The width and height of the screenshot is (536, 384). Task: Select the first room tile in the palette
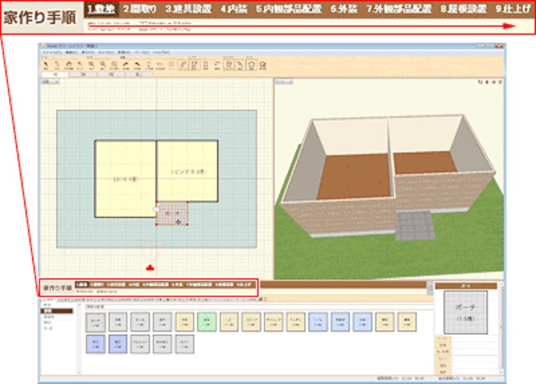(x=96, y=321)
